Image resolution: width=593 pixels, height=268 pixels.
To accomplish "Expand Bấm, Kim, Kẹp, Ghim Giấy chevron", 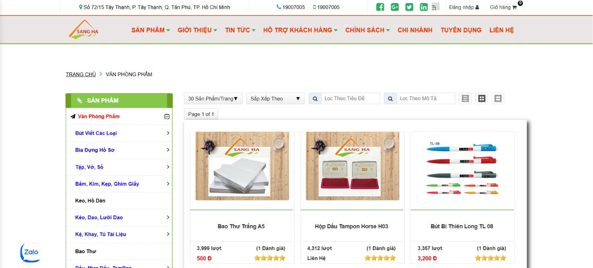I will pyautogui.click(x=168, y=183).
